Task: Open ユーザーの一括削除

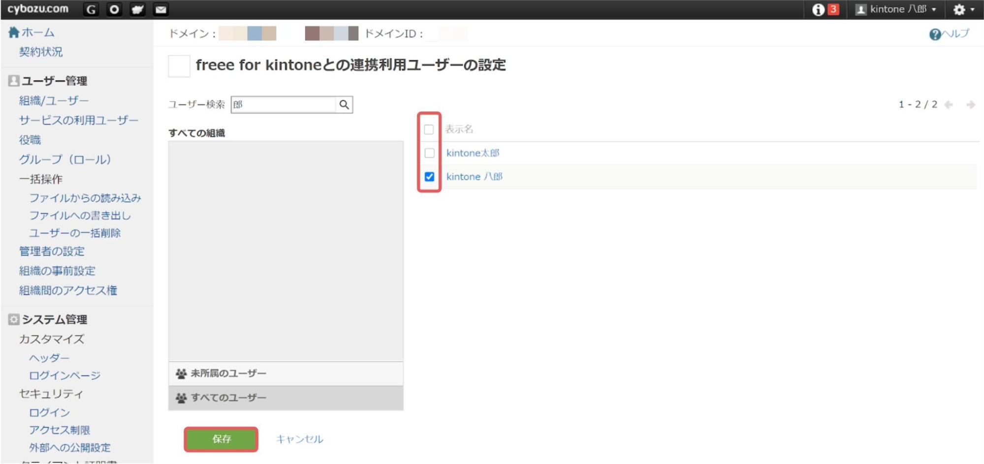Action: click(75, 233)
